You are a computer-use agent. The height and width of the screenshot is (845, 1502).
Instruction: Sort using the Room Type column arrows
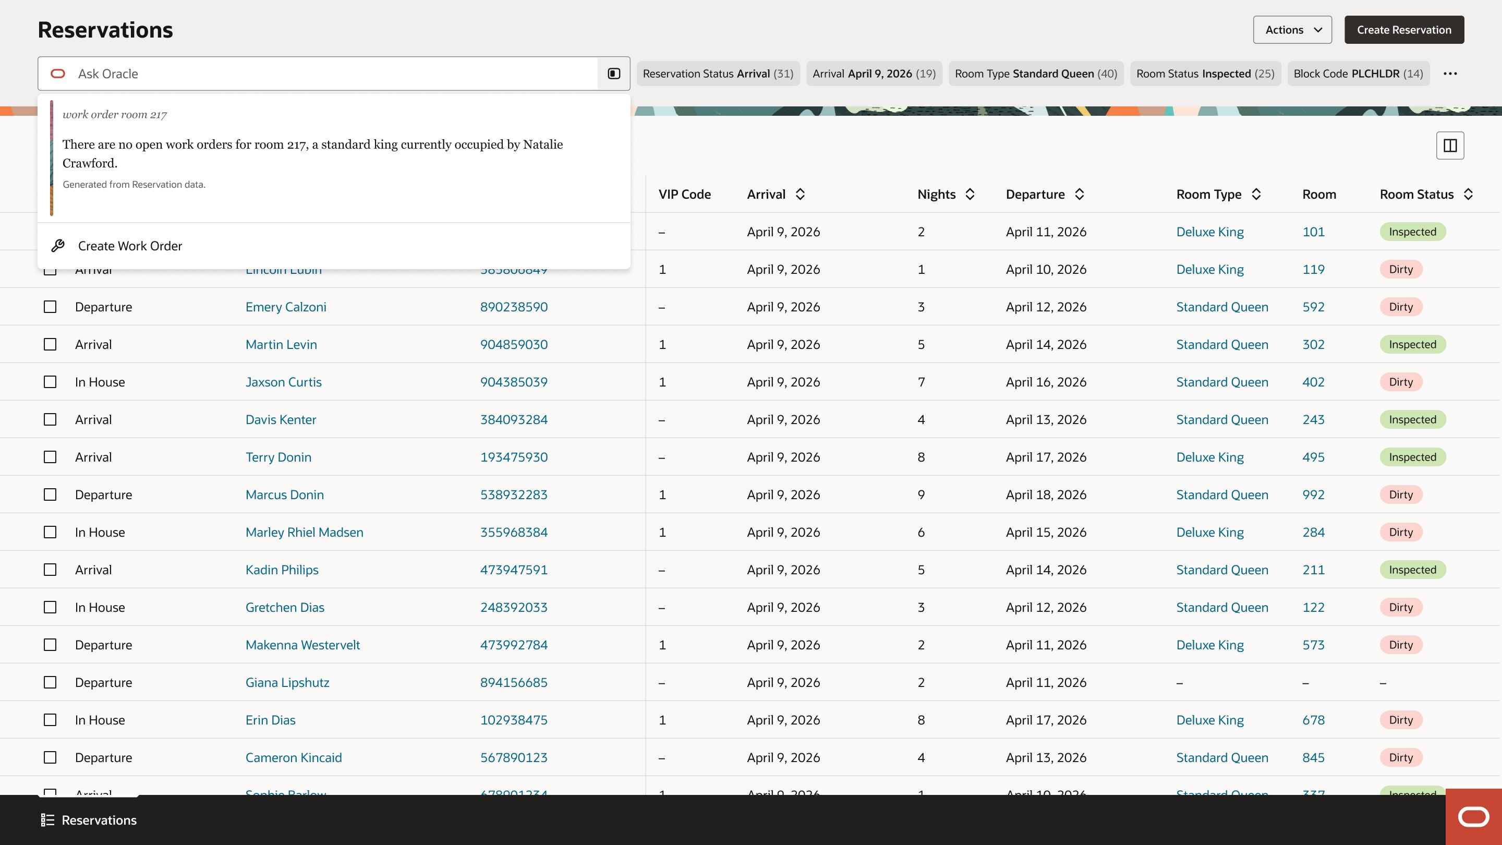[x=1256, y=194]
